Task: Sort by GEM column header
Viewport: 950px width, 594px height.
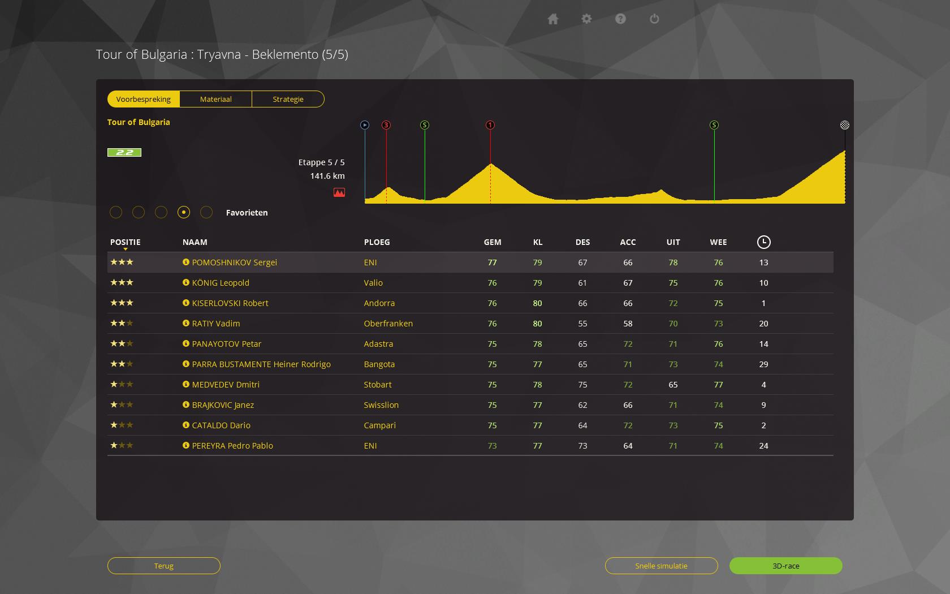Action: coord(493,242)
